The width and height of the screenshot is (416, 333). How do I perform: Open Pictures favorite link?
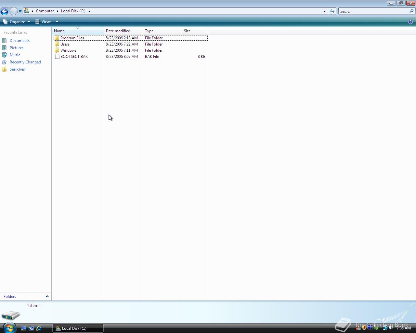(17, 48)
